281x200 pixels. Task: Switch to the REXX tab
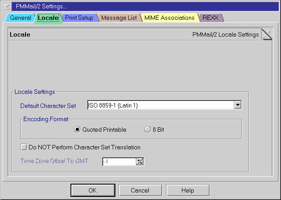211,18
